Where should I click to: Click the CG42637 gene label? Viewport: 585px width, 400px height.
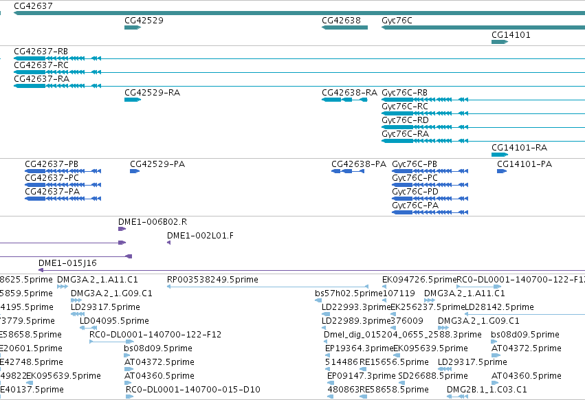tap(33, 6)
